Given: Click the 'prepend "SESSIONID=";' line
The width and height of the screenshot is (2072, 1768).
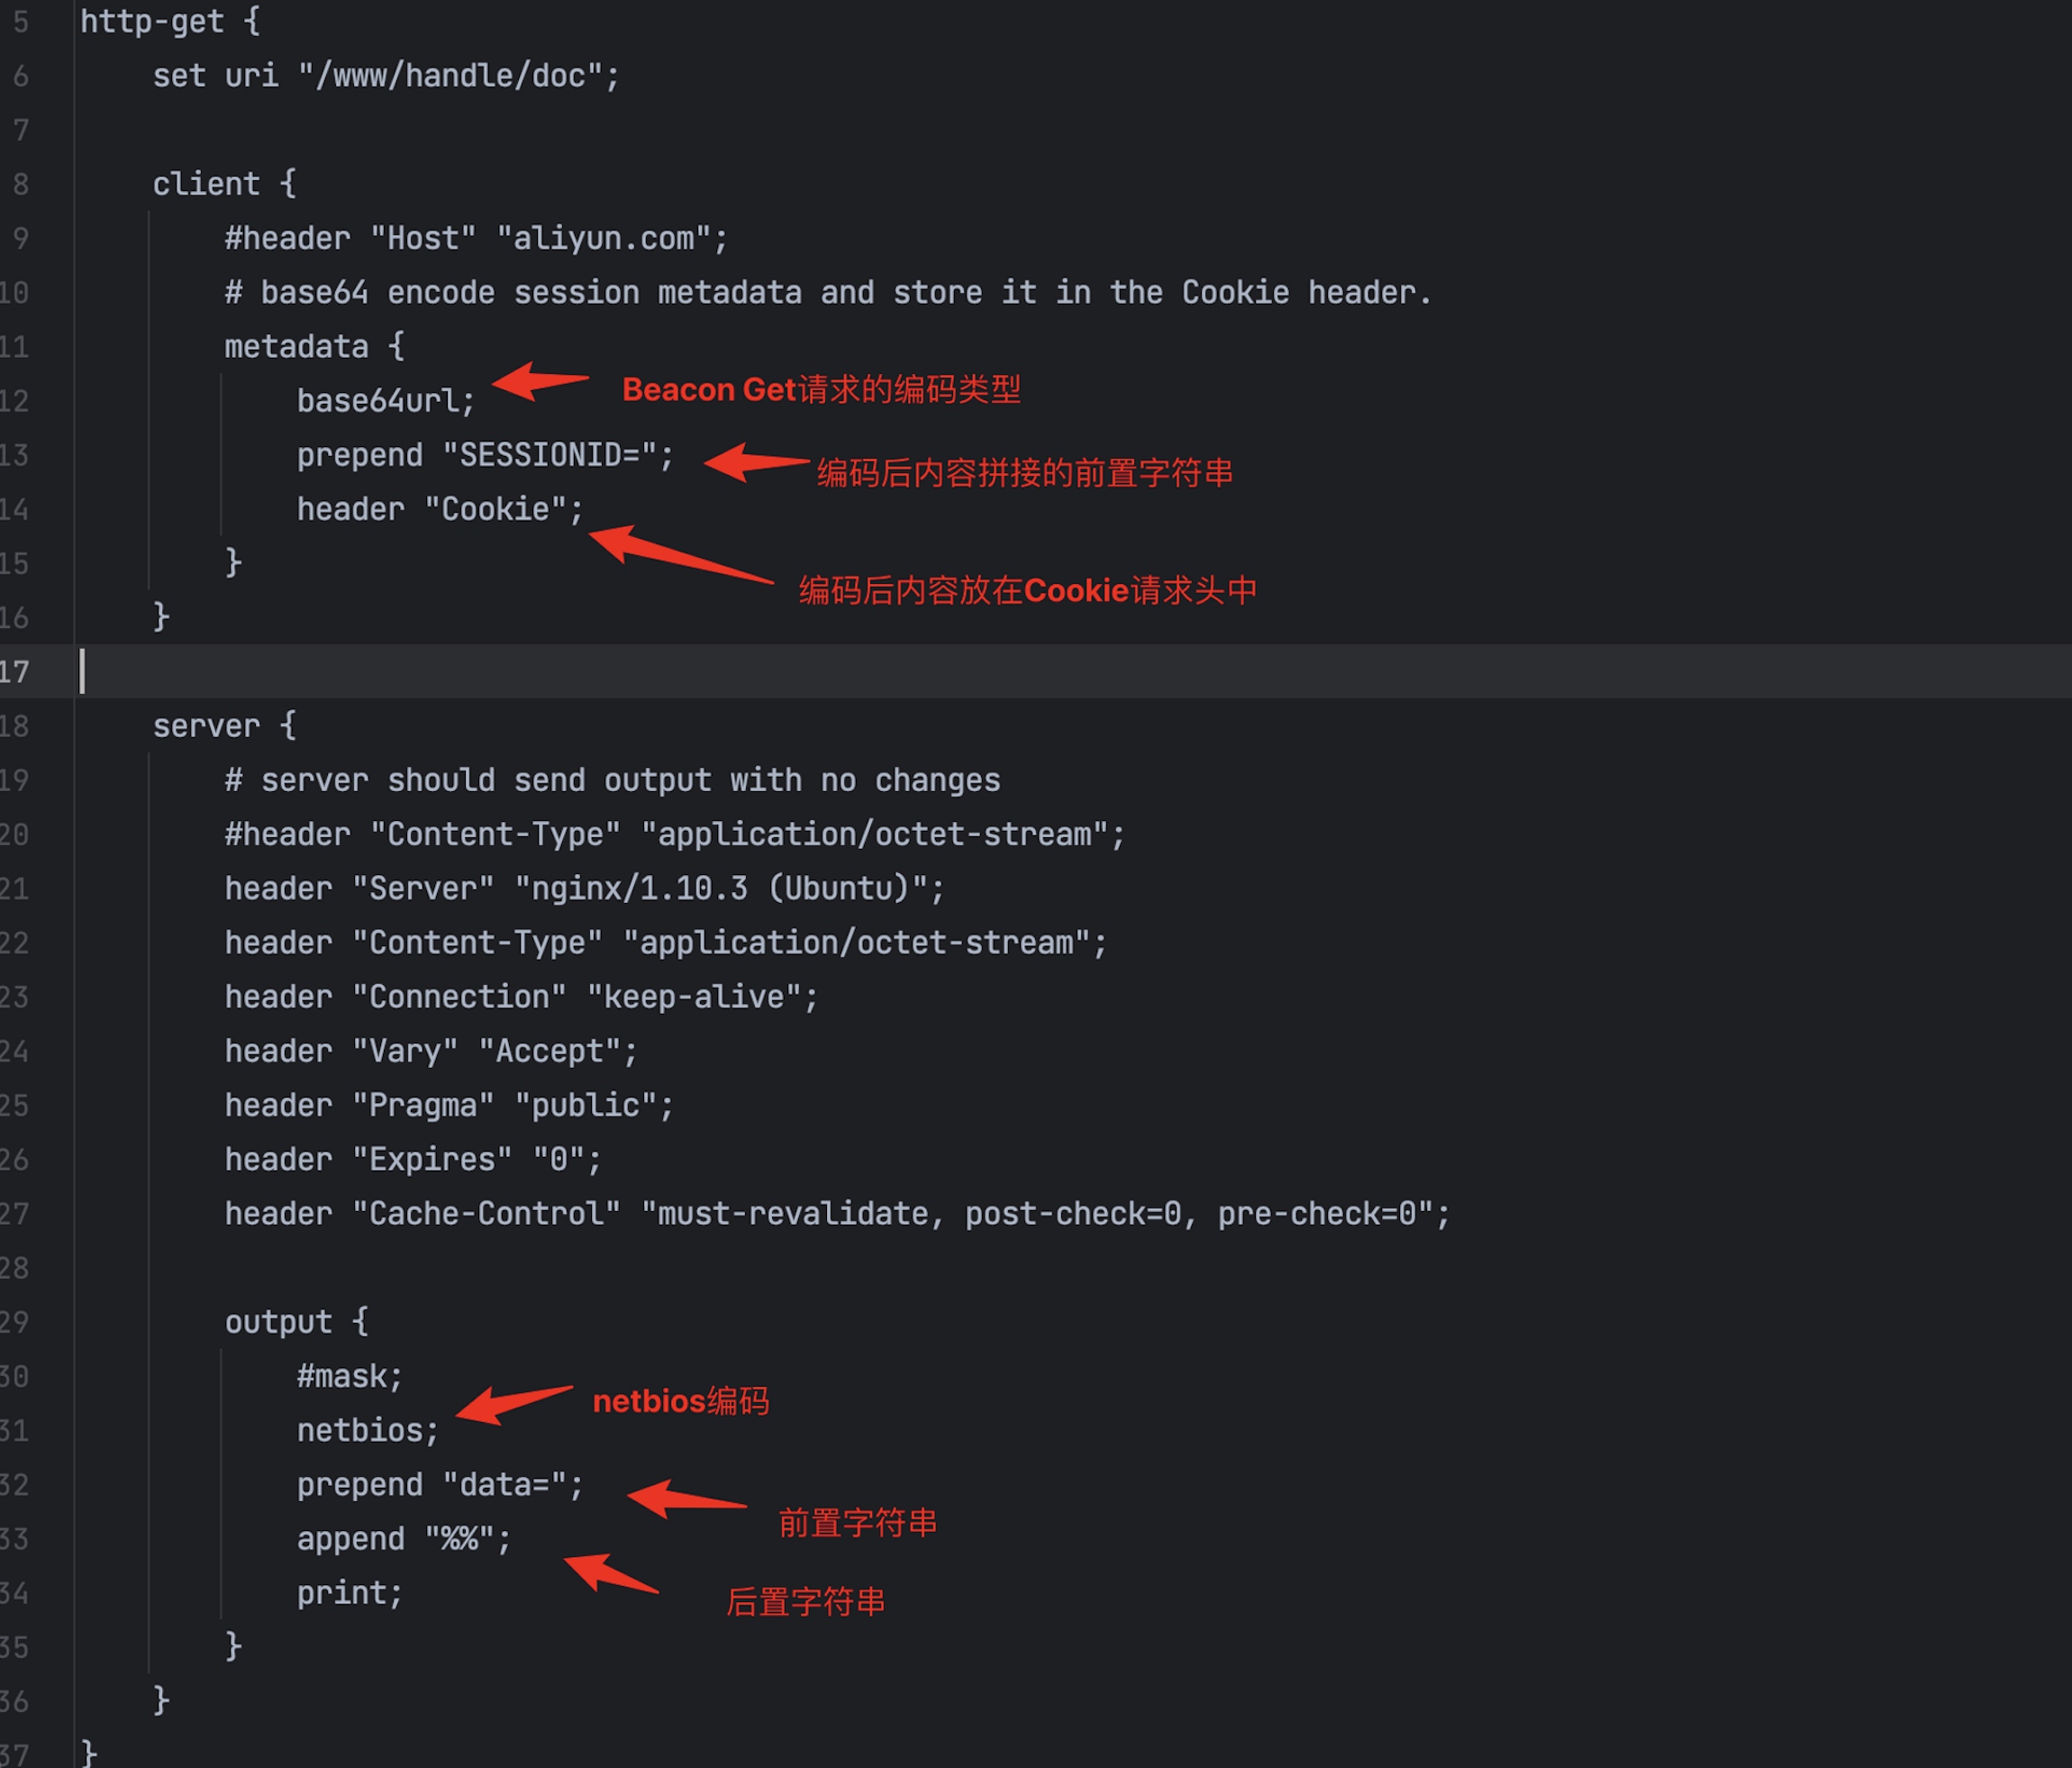Looking at the screenshot, I should (485, 455).
